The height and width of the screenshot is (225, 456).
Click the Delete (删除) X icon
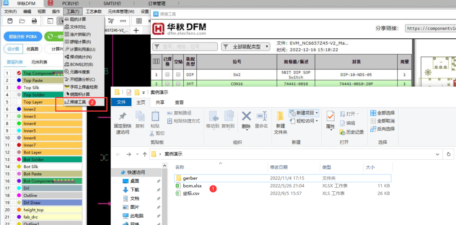(246, 116)
